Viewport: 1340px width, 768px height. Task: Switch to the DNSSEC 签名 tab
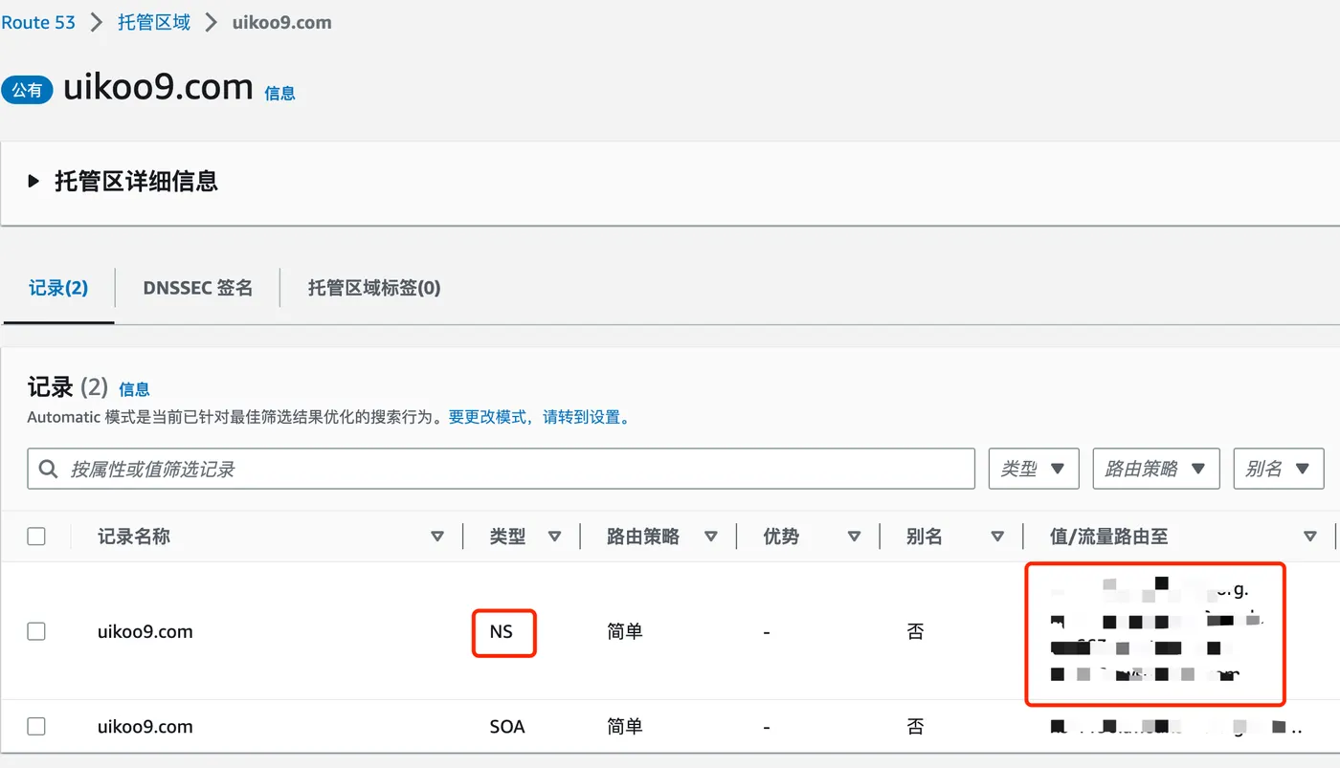(197, 287)
